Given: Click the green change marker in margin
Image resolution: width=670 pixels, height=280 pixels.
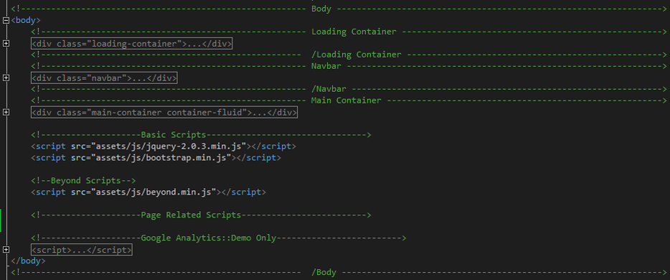Looking at the screenshot, I should click(1, 220).
